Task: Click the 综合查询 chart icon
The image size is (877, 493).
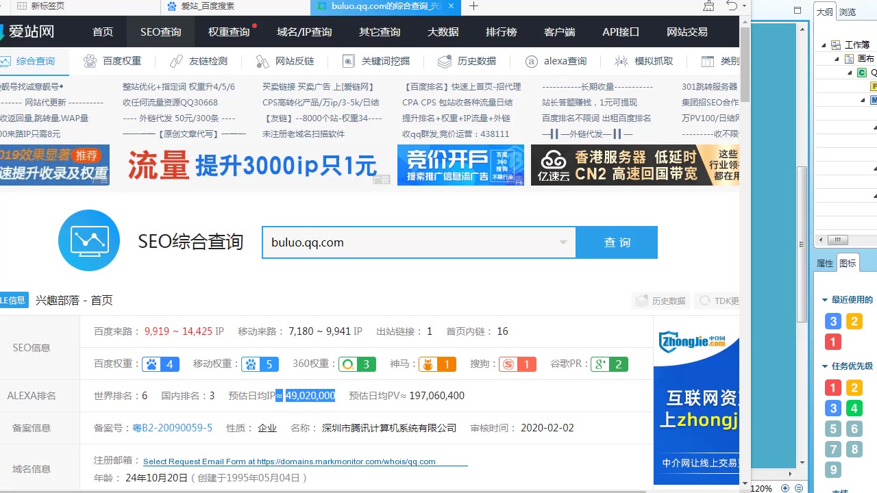Action: 5,61
